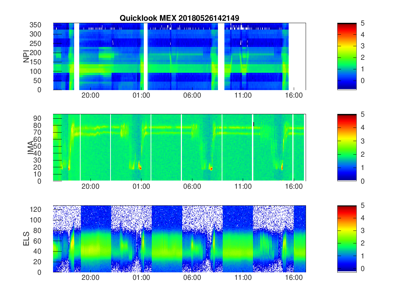Select the IMA y-axis label
The image size is (408, 306).
(30, 148)
